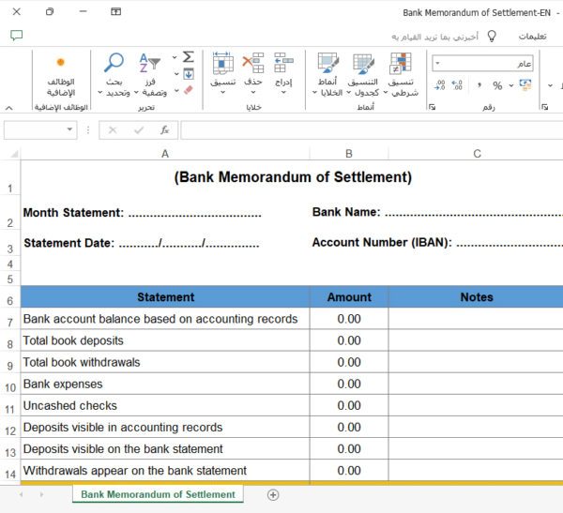Image resolution: width=563 pixels, height=513 pixels.
Task: Open the Sort & Filter (فرز وتصفية) menu
Action: pyautogui.click(x=150, y=64)
